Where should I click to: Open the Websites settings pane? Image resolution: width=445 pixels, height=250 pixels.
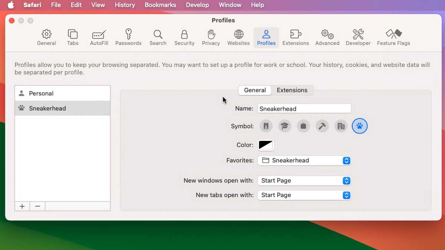click(238, 37)
